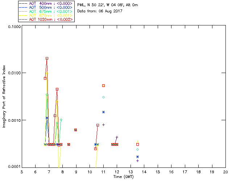
Task: Click the x-axis tick label 13
Action: [x=130, y=172]
